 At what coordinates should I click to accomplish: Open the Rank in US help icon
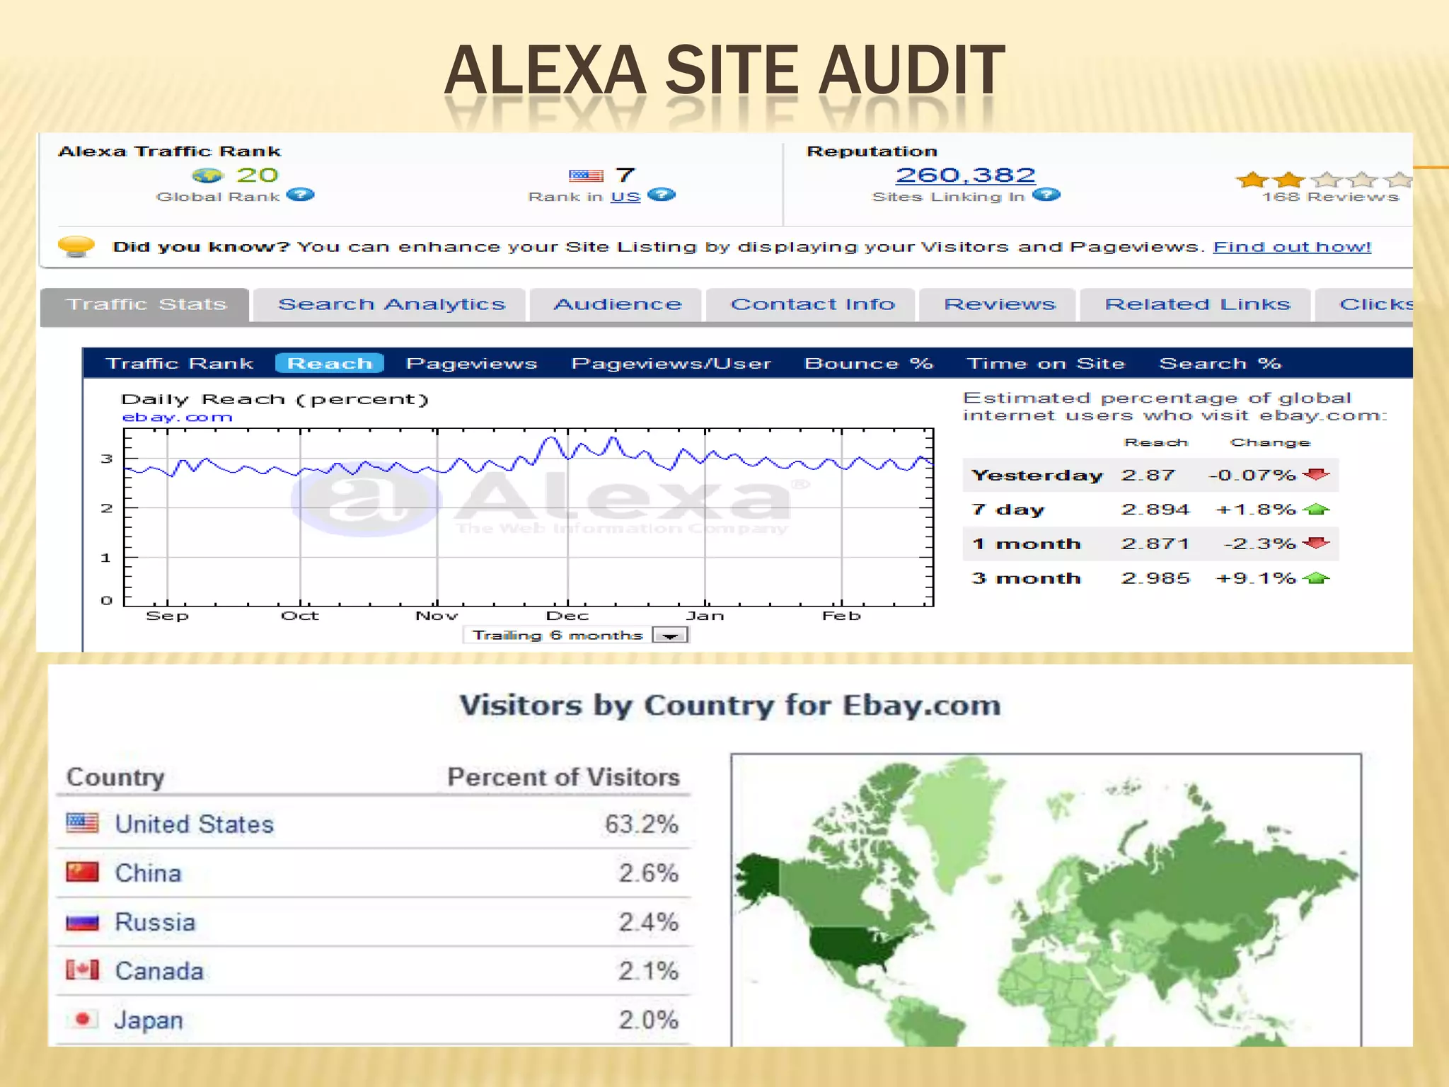point(662,195)
